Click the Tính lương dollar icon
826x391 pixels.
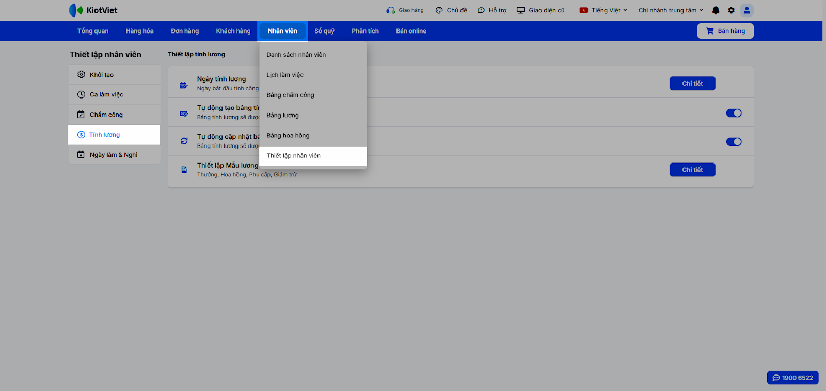(81, 135)
